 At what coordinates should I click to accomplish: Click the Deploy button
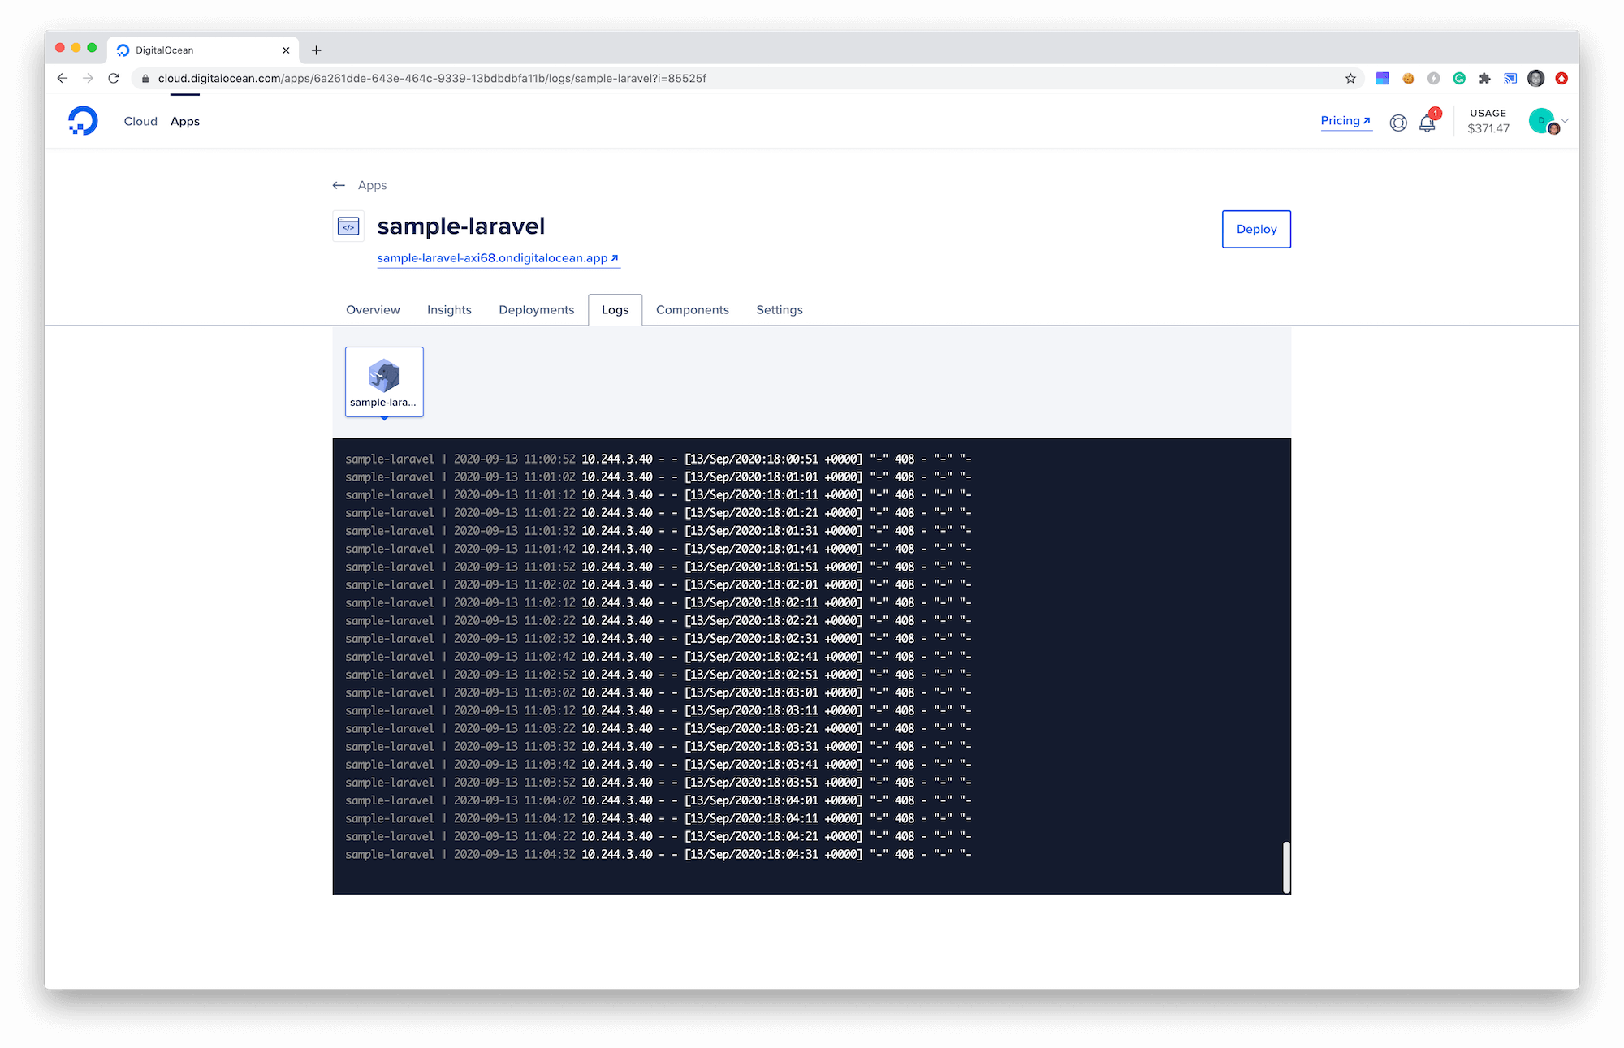coord(1257,228)
